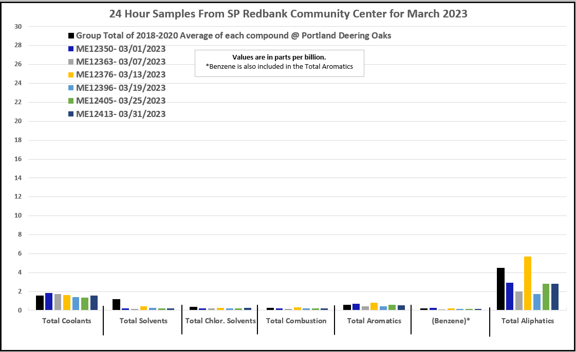
Task: Click the Total Chlor. Solvents axis label
Action: [220, 321]
